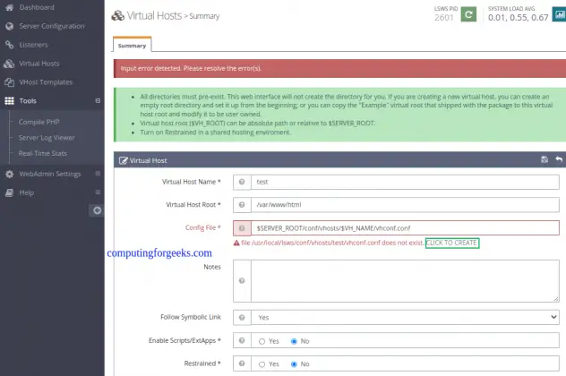
Task: Open Virtual Hosts in the sidebar
Action: [39, 64]
